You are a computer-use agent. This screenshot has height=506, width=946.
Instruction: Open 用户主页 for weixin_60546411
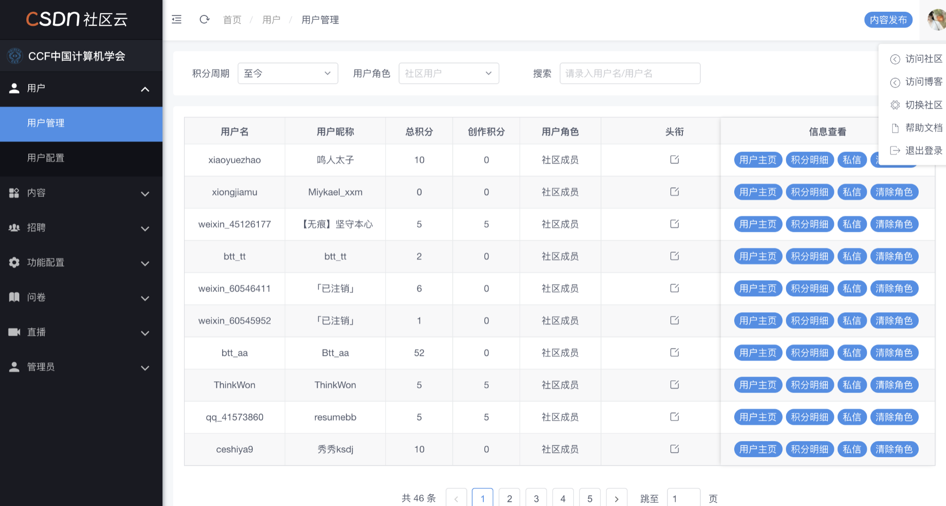(x=758, y=288)
